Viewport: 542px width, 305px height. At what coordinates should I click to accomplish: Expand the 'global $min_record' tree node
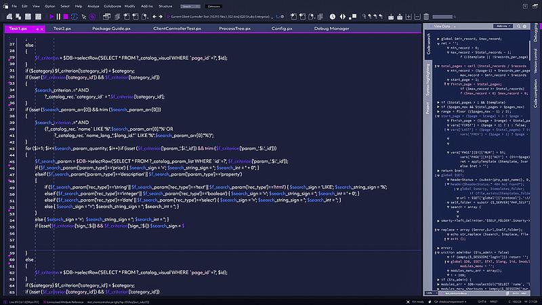(x=438, y=39)
